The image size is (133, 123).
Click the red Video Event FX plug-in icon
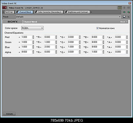pyautogui.click(x=4, y=8)
